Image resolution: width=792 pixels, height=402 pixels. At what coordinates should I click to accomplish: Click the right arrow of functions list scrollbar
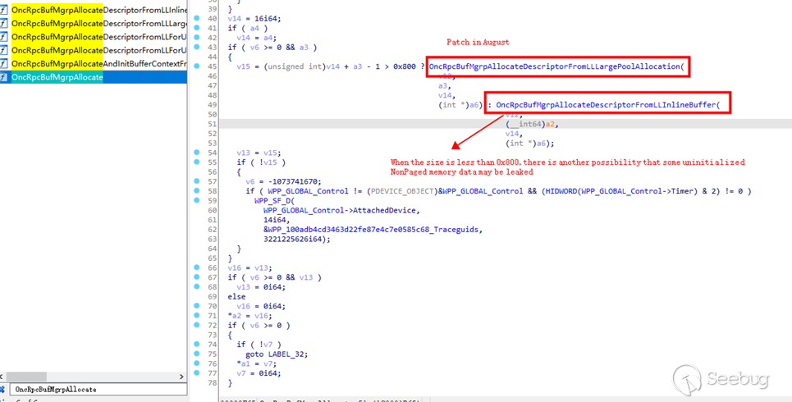tap(182, 377)
